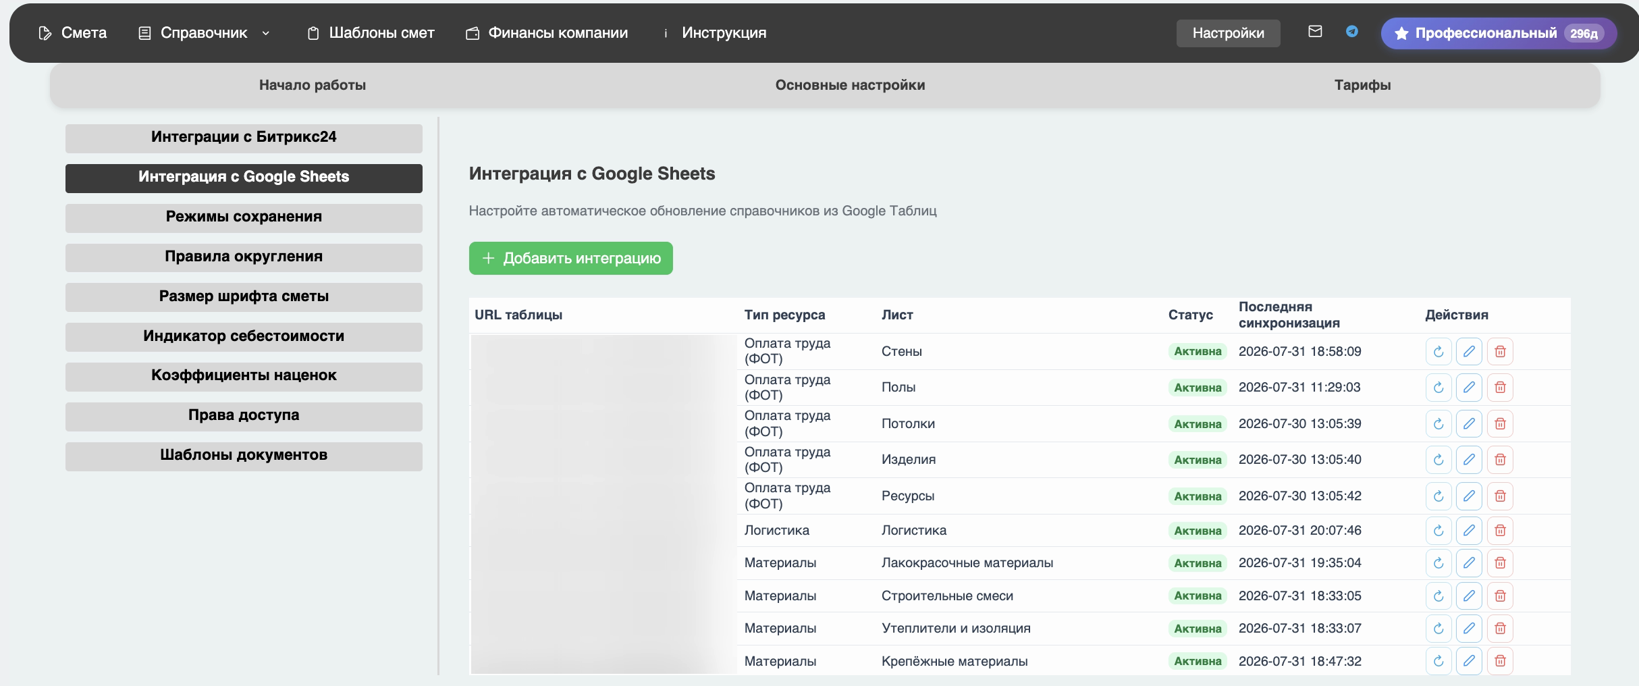Click Активна status in Логистика row
Viewport: 1639px width, 686px height.
(1198, 531)
